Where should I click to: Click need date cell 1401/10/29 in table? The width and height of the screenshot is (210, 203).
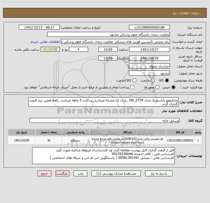pyautogui.click(x=22, y=140)
